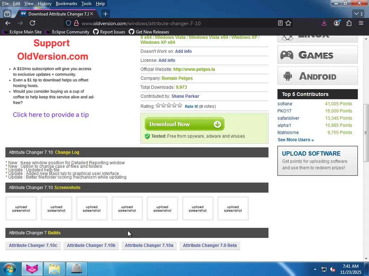Reload the current page
Image resolution: width=369 pixels, height=276 pixels.
32,23
